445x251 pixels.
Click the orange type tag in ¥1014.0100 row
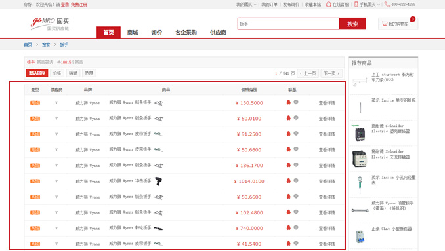[x=35, y=182]
